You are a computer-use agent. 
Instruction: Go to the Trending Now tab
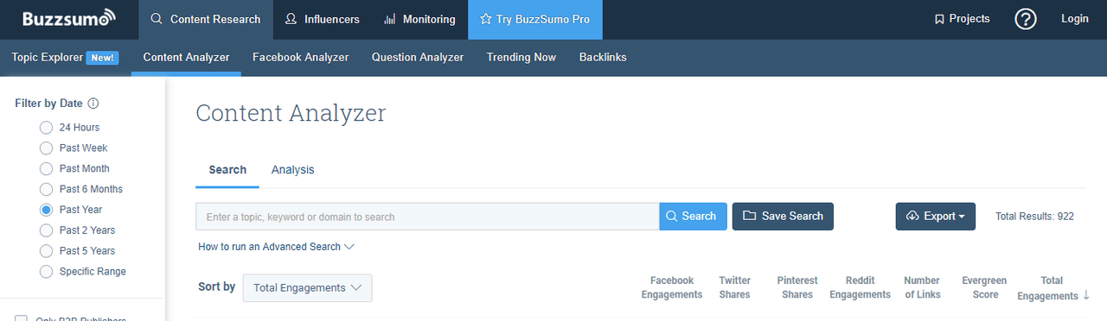click(x=522, y=58)
